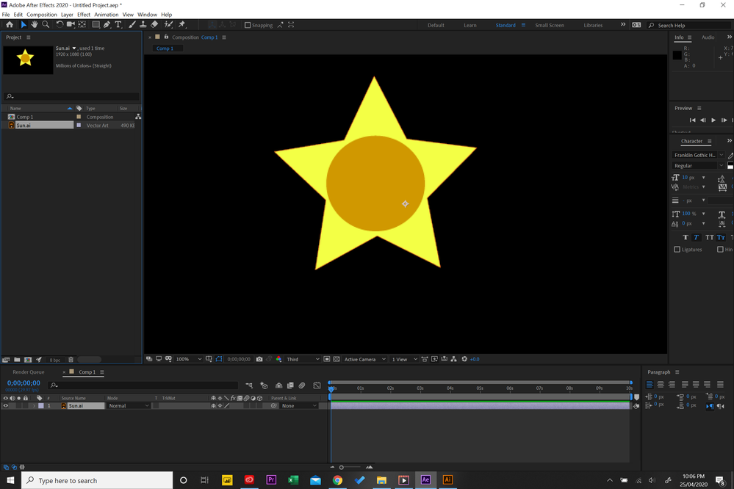Adjust the timeline zoom slider at the bottom
The height and width of the screenshot is (489, 734).
(342, 467)
